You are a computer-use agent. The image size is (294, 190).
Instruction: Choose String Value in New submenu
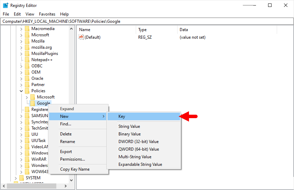click(x=144, y=126)
